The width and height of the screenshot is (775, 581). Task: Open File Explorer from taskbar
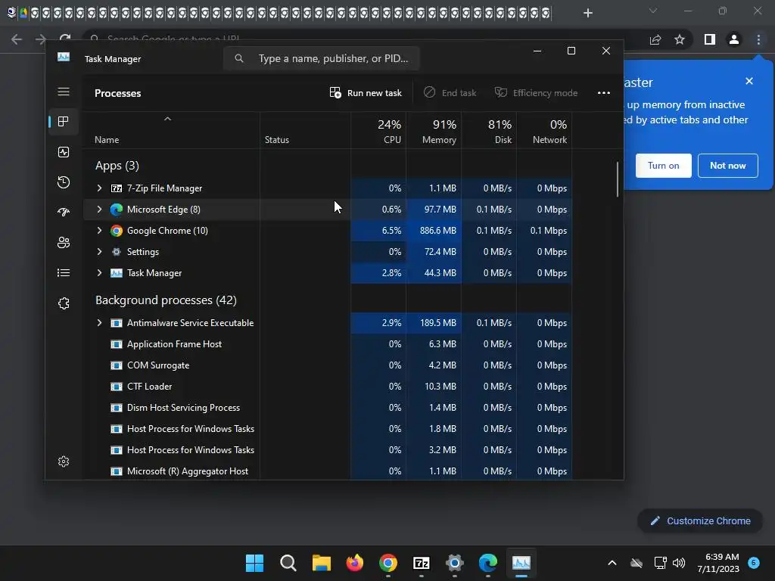[321, 563]
